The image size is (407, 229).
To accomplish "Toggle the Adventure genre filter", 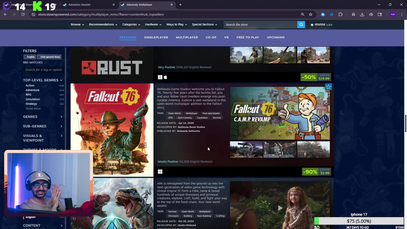I will [x=32, y=90].
